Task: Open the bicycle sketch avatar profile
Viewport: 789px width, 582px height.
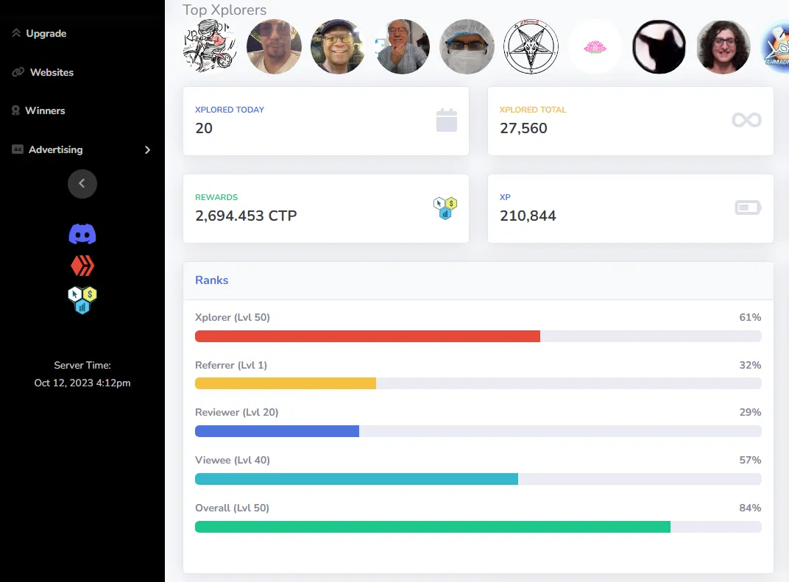Action: point(209,47)
